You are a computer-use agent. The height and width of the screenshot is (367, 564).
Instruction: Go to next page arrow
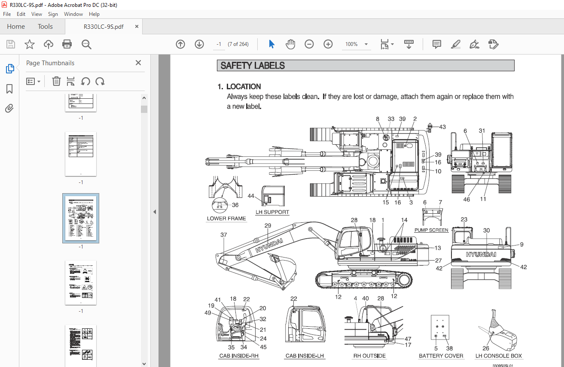[199, 44]
